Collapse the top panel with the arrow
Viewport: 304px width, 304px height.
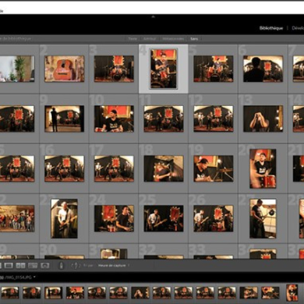pos(152,16)
